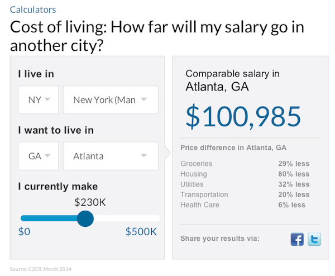Click the $0 slider minimum label
This screenshot has height=276, width=335.
pos(24,231)
